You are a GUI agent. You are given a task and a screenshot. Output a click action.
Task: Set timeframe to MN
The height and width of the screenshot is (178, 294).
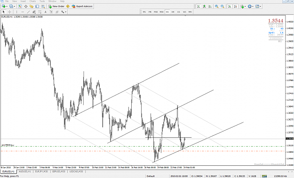(190, 12)
